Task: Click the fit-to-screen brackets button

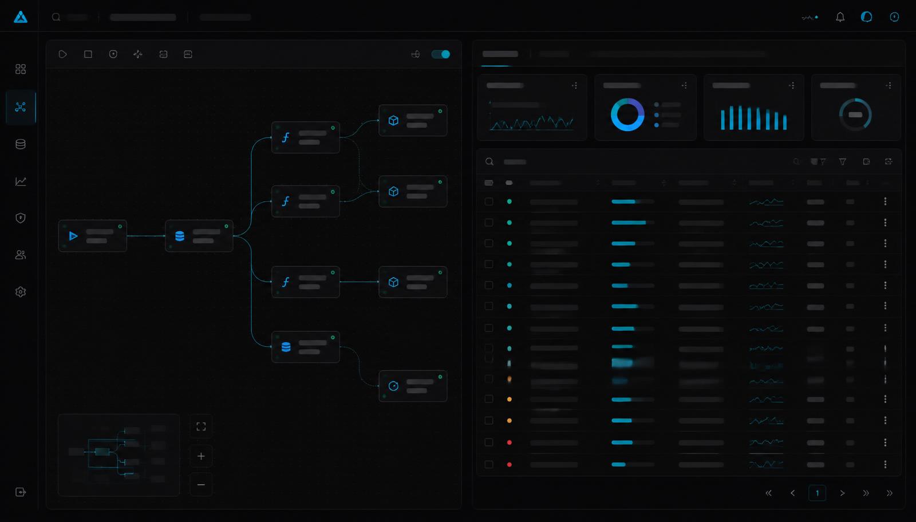Action: 201,426
